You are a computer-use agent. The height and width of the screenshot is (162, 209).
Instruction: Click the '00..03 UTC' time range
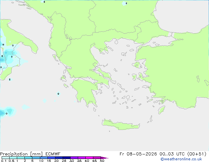click(x=172, y=154)
